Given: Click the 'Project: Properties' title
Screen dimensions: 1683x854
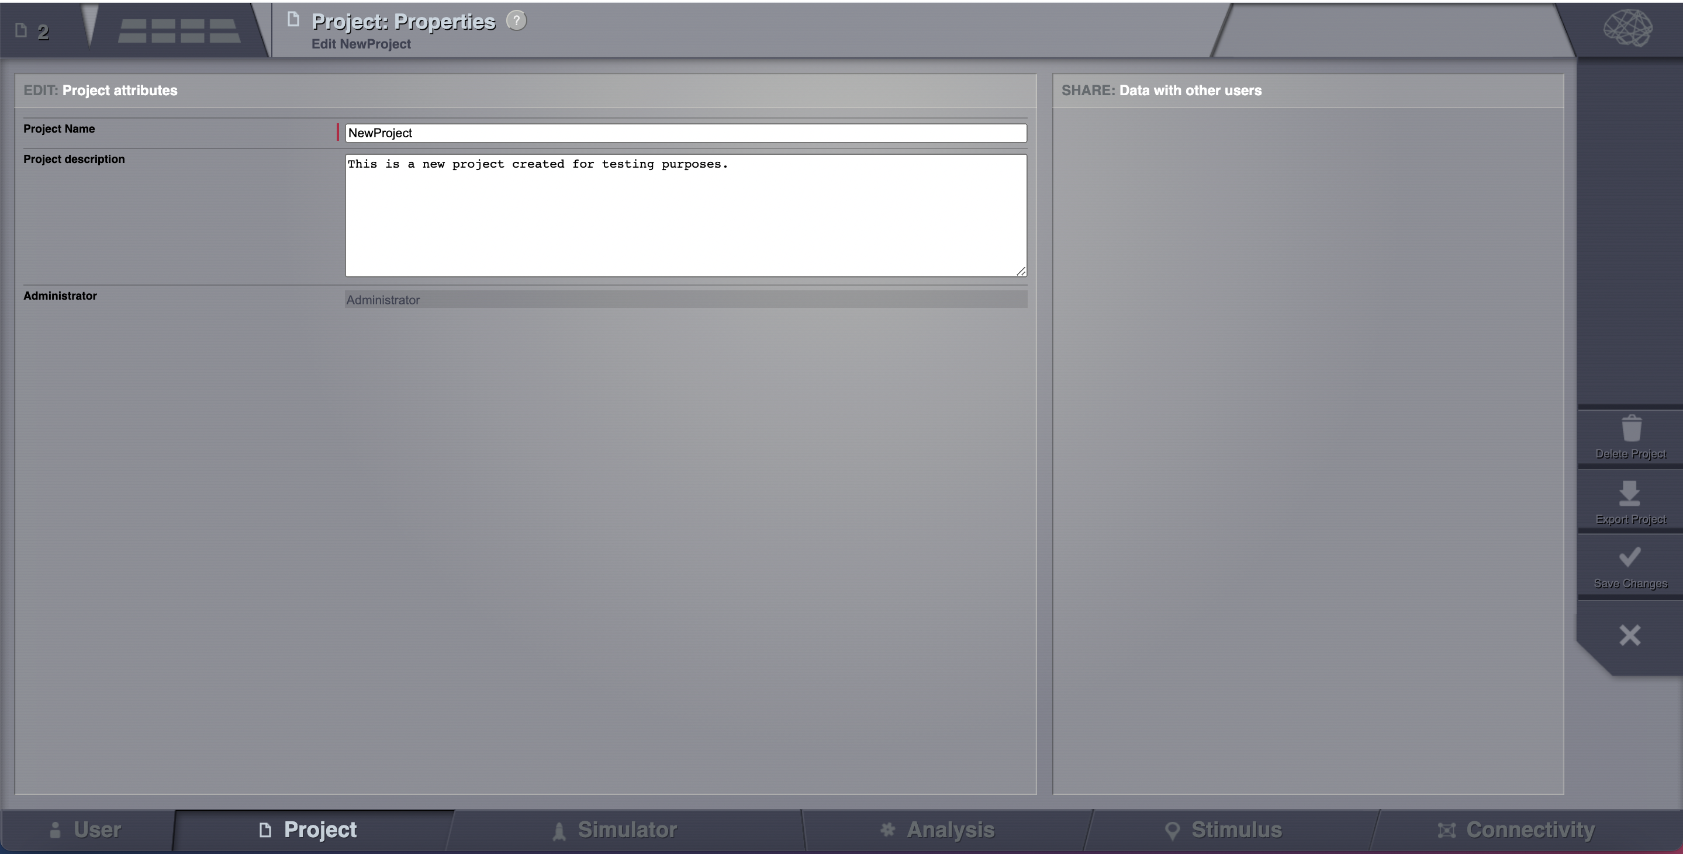Looking at the screenshot, I should point(403,22).
